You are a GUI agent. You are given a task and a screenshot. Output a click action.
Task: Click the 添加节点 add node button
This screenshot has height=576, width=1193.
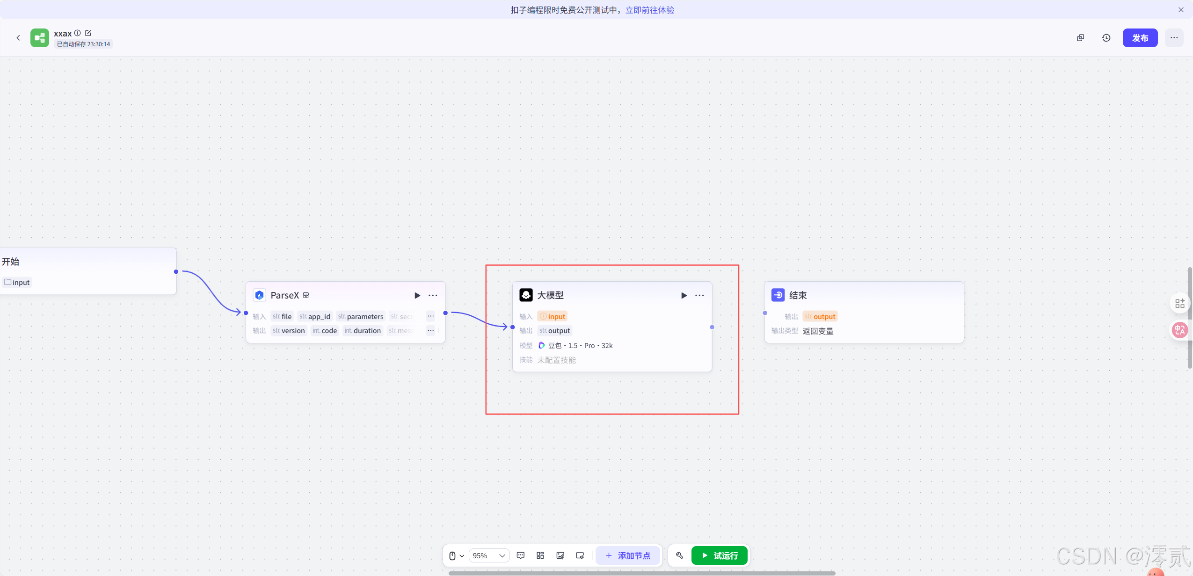coord(628,555)
